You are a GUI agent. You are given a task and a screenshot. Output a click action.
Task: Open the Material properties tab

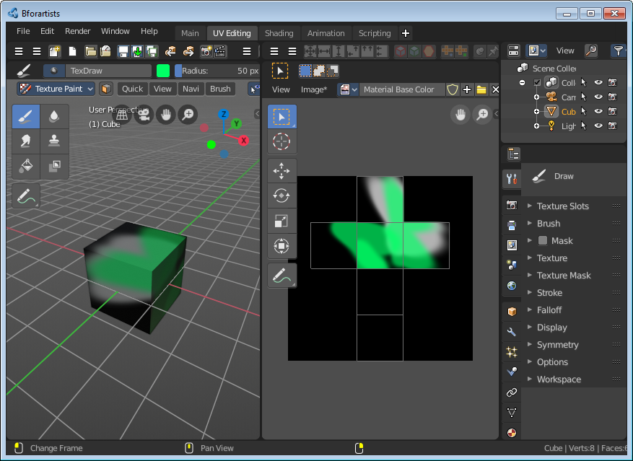coord(512,433)
